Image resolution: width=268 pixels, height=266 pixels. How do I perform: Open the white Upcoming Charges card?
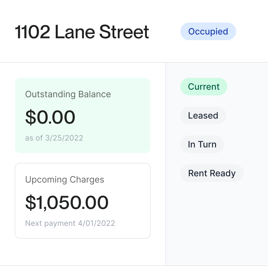(x=83, y=201)
